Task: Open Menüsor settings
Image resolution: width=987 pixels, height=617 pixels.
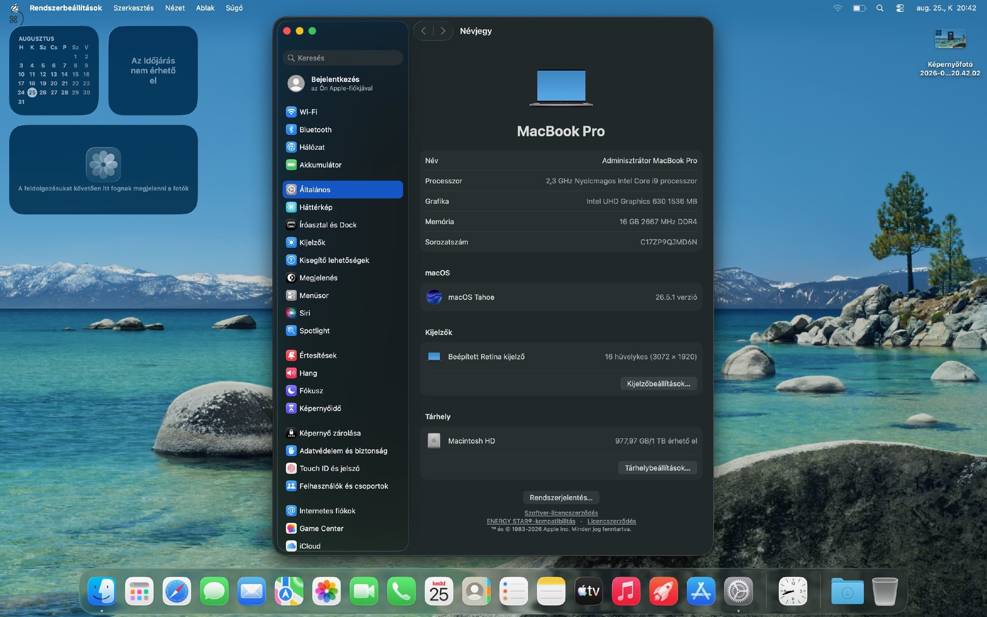Action: pos(342,296)
